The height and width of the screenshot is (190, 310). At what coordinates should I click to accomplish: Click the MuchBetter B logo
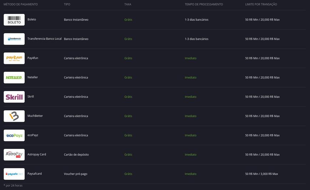(14, 116)
